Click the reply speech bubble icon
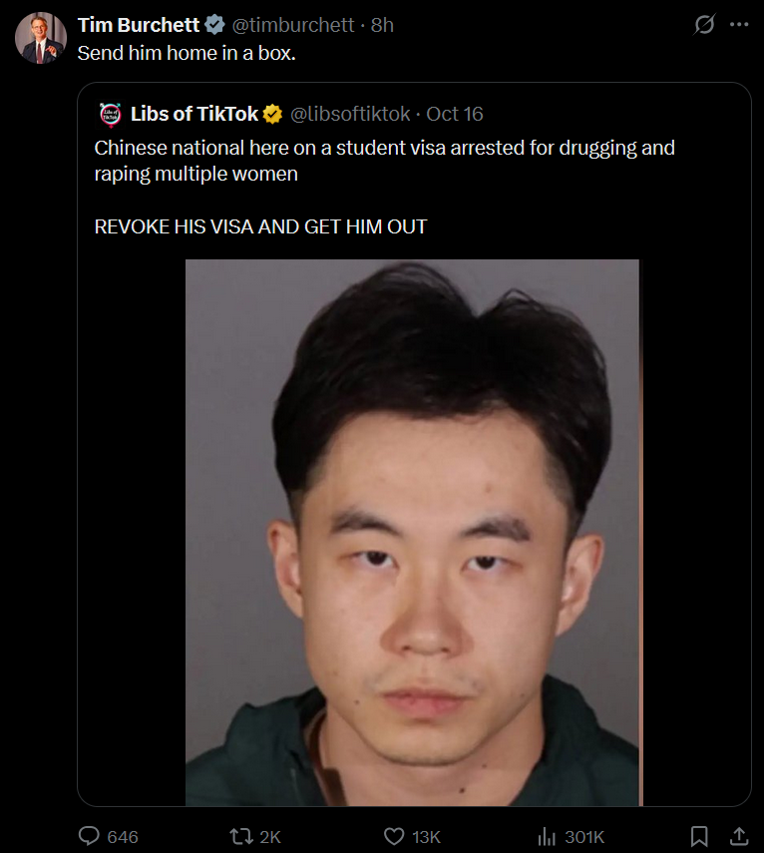This screenshot has height=853, width=764. click(x=89, y=836)
